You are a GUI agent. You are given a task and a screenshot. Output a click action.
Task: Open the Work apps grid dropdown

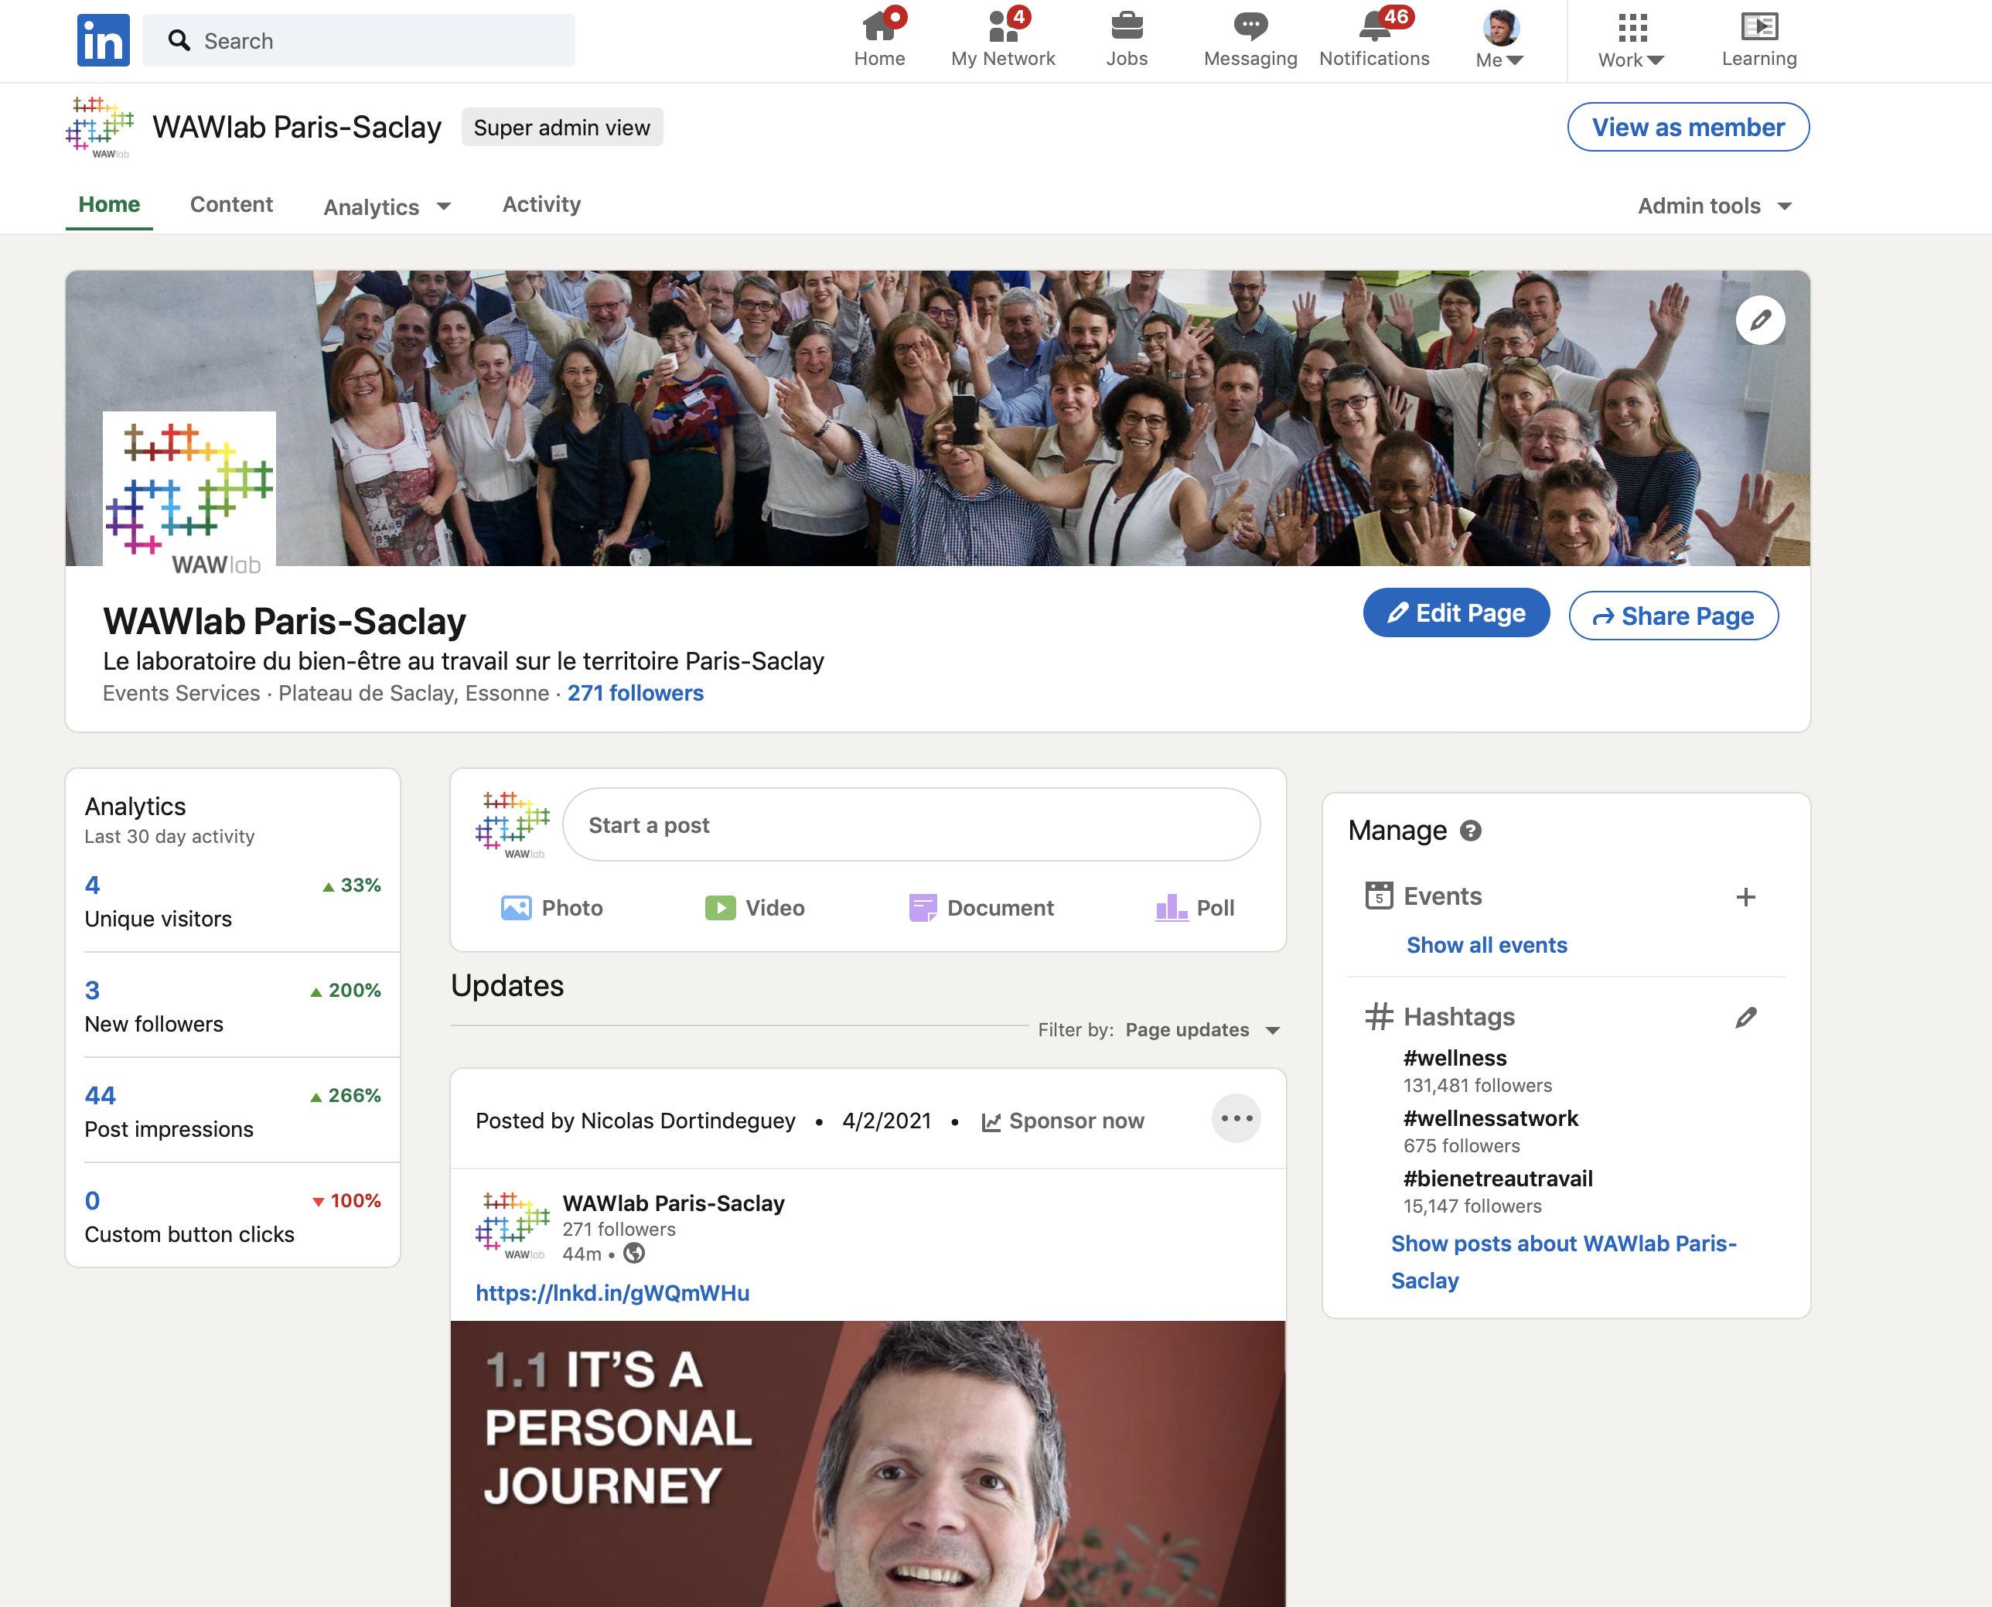pyautogui.click(x=1631, y=39)
